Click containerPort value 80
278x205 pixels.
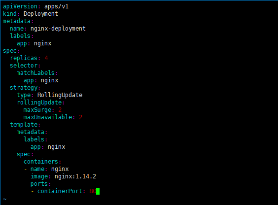coord(93,191)
